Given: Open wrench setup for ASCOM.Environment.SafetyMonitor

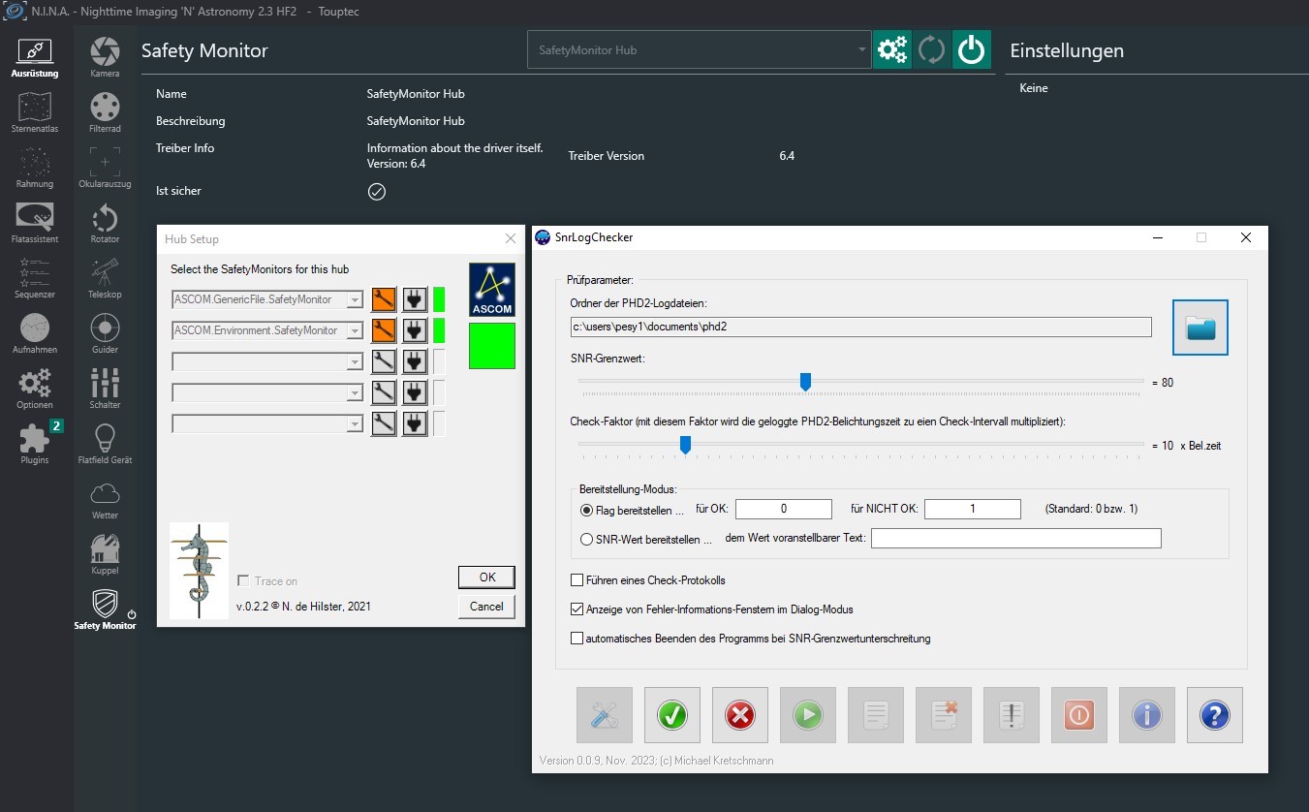Looking at the screenshot, I should pyautogui.click(x=385, y=330).
